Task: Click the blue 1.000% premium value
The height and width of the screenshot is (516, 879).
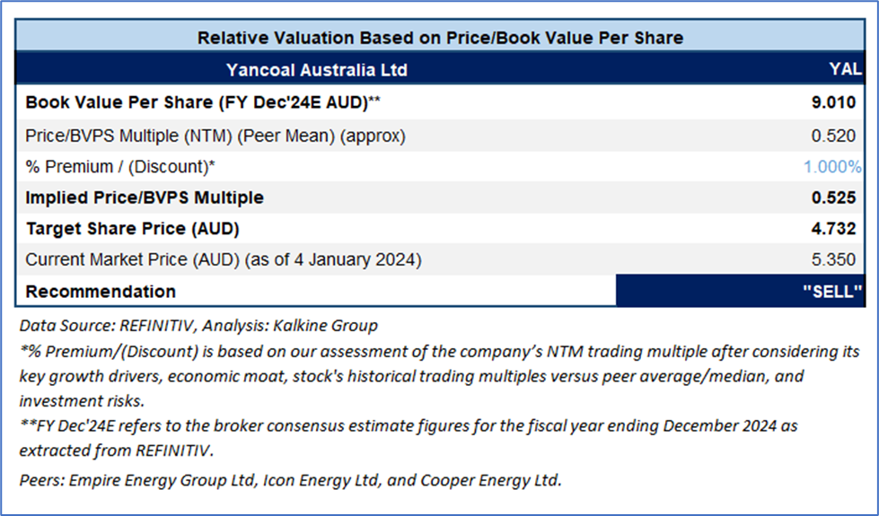Action: tap(832, 166)
